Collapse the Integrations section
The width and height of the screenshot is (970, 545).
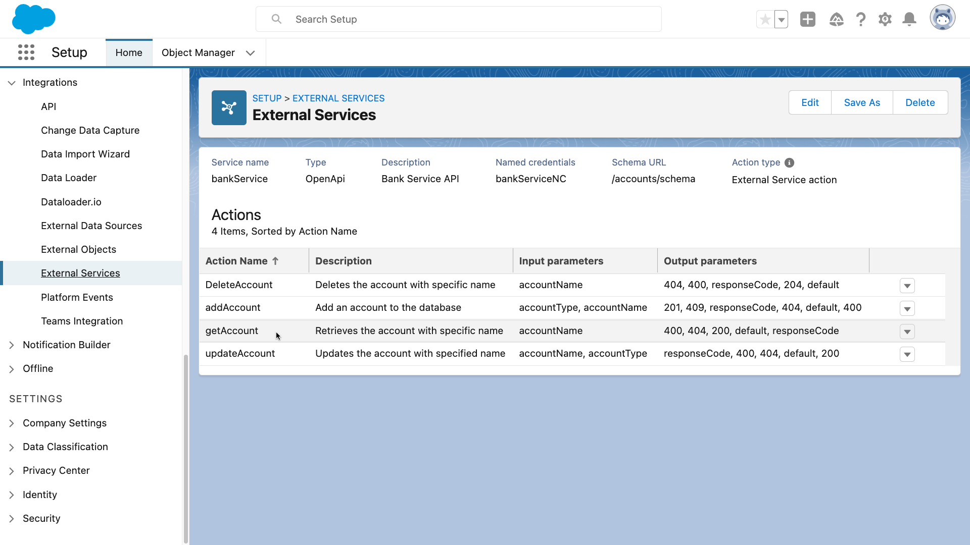tap(11, 83)
